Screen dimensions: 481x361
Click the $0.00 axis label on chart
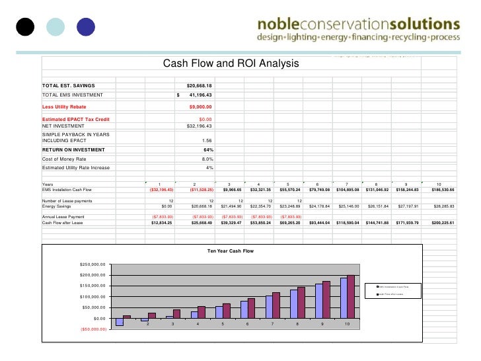point(100,319)
